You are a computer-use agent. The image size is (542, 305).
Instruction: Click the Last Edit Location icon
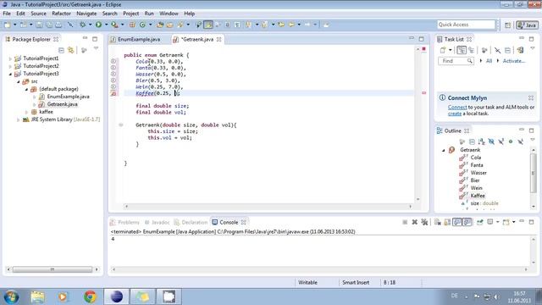click(281, 25)
